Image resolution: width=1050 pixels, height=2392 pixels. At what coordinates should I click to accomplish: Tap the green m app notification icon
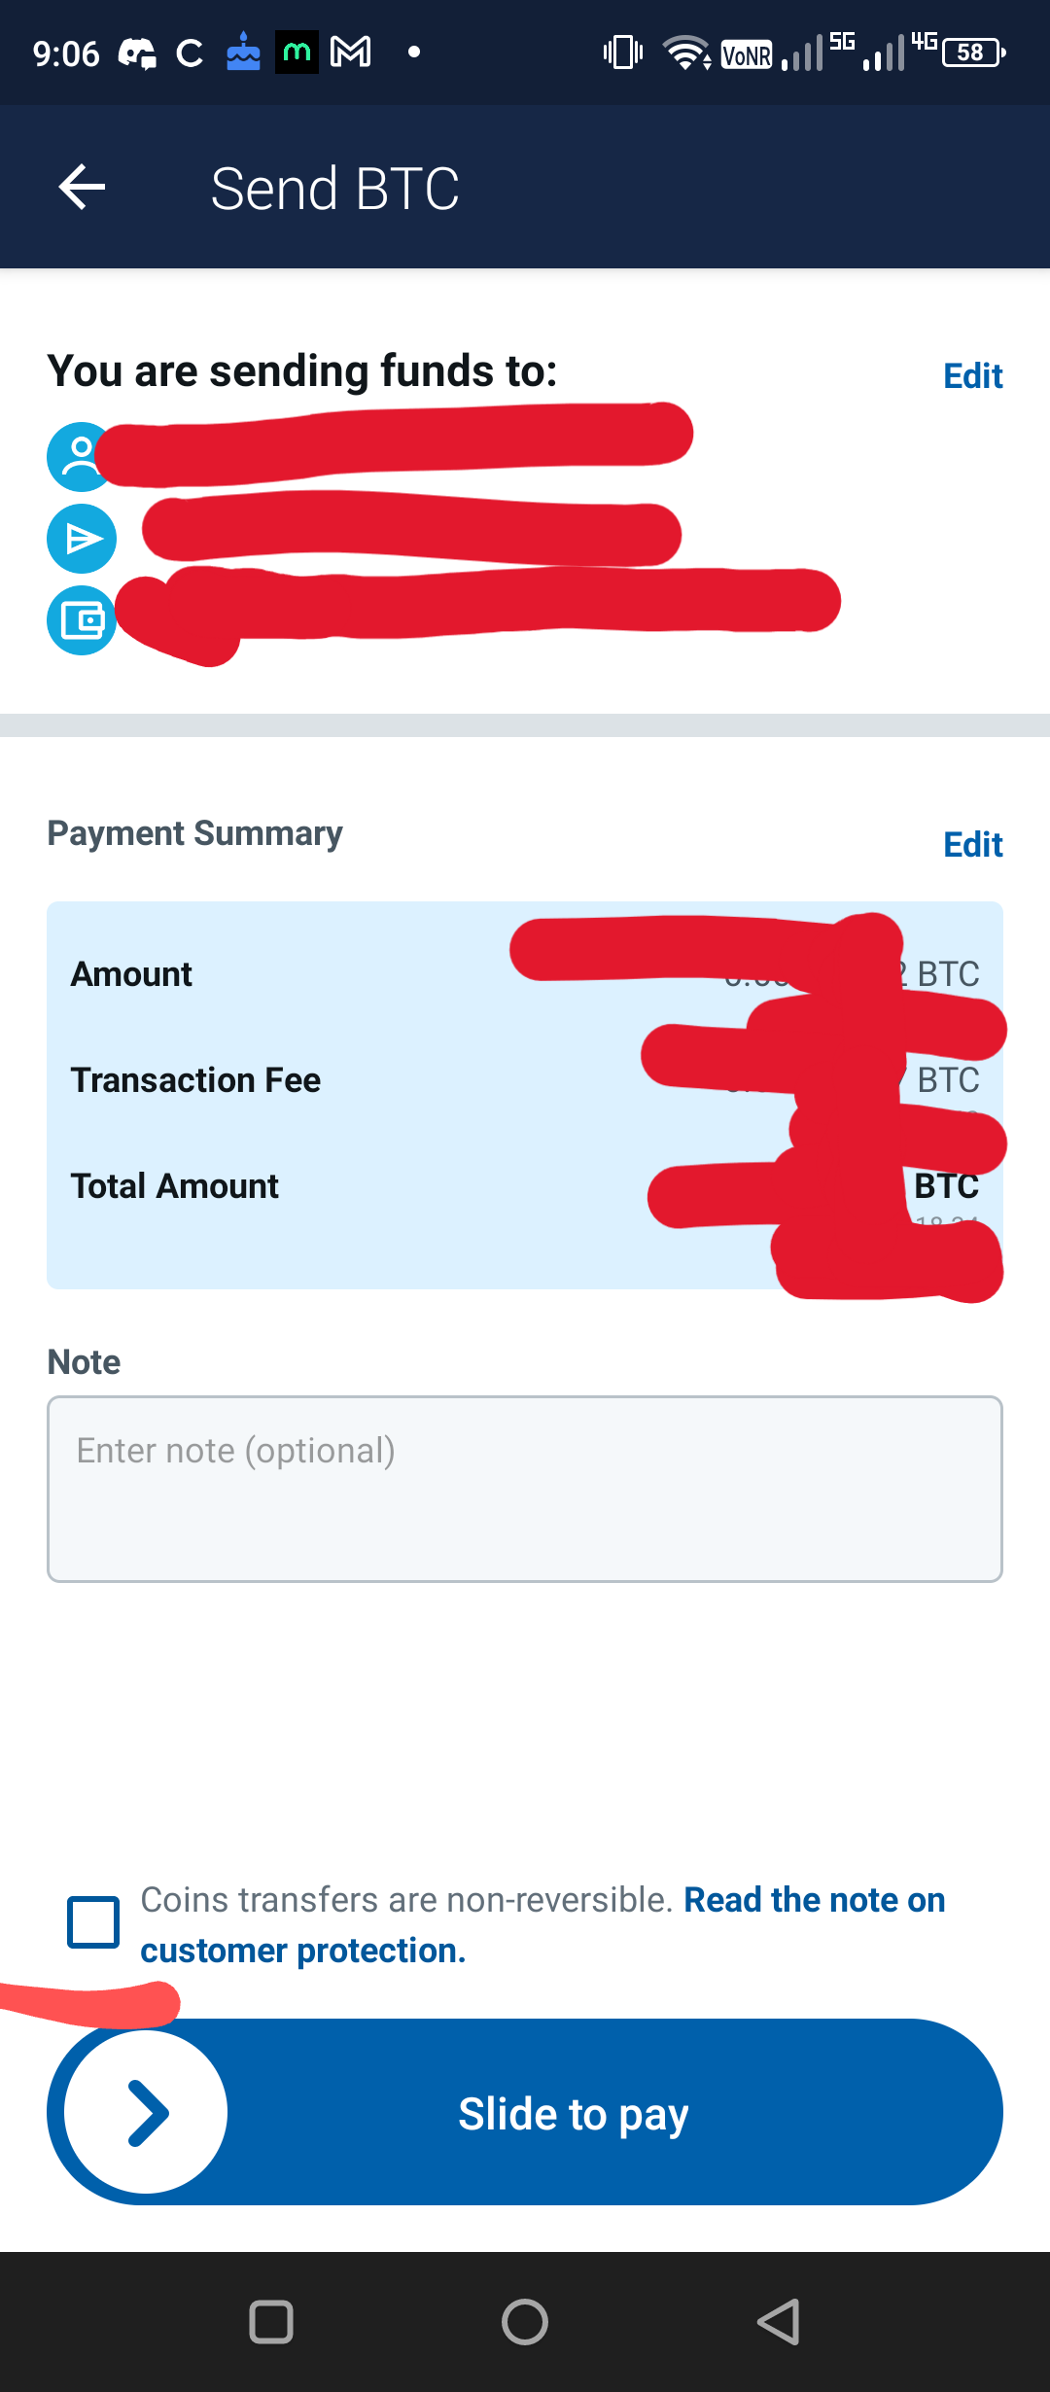(x=297, y=52)
